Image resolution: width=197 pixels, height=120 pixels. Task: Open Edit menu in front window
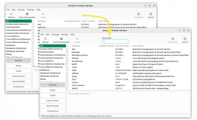click(x=48, y=34)
